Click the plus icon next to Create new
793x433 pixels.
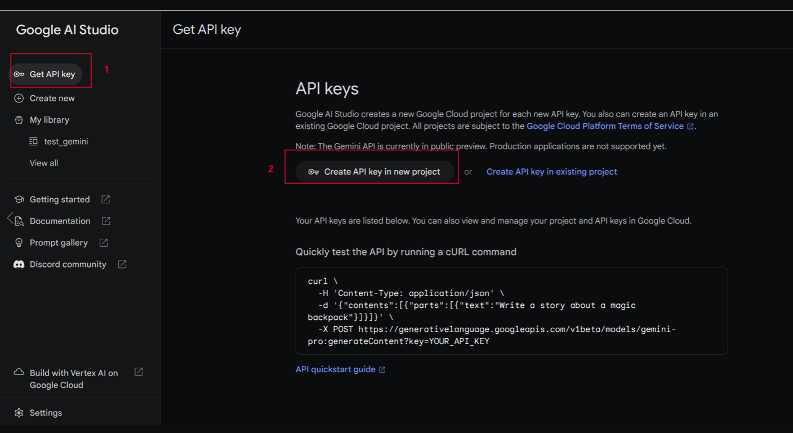tap(19, 99)
